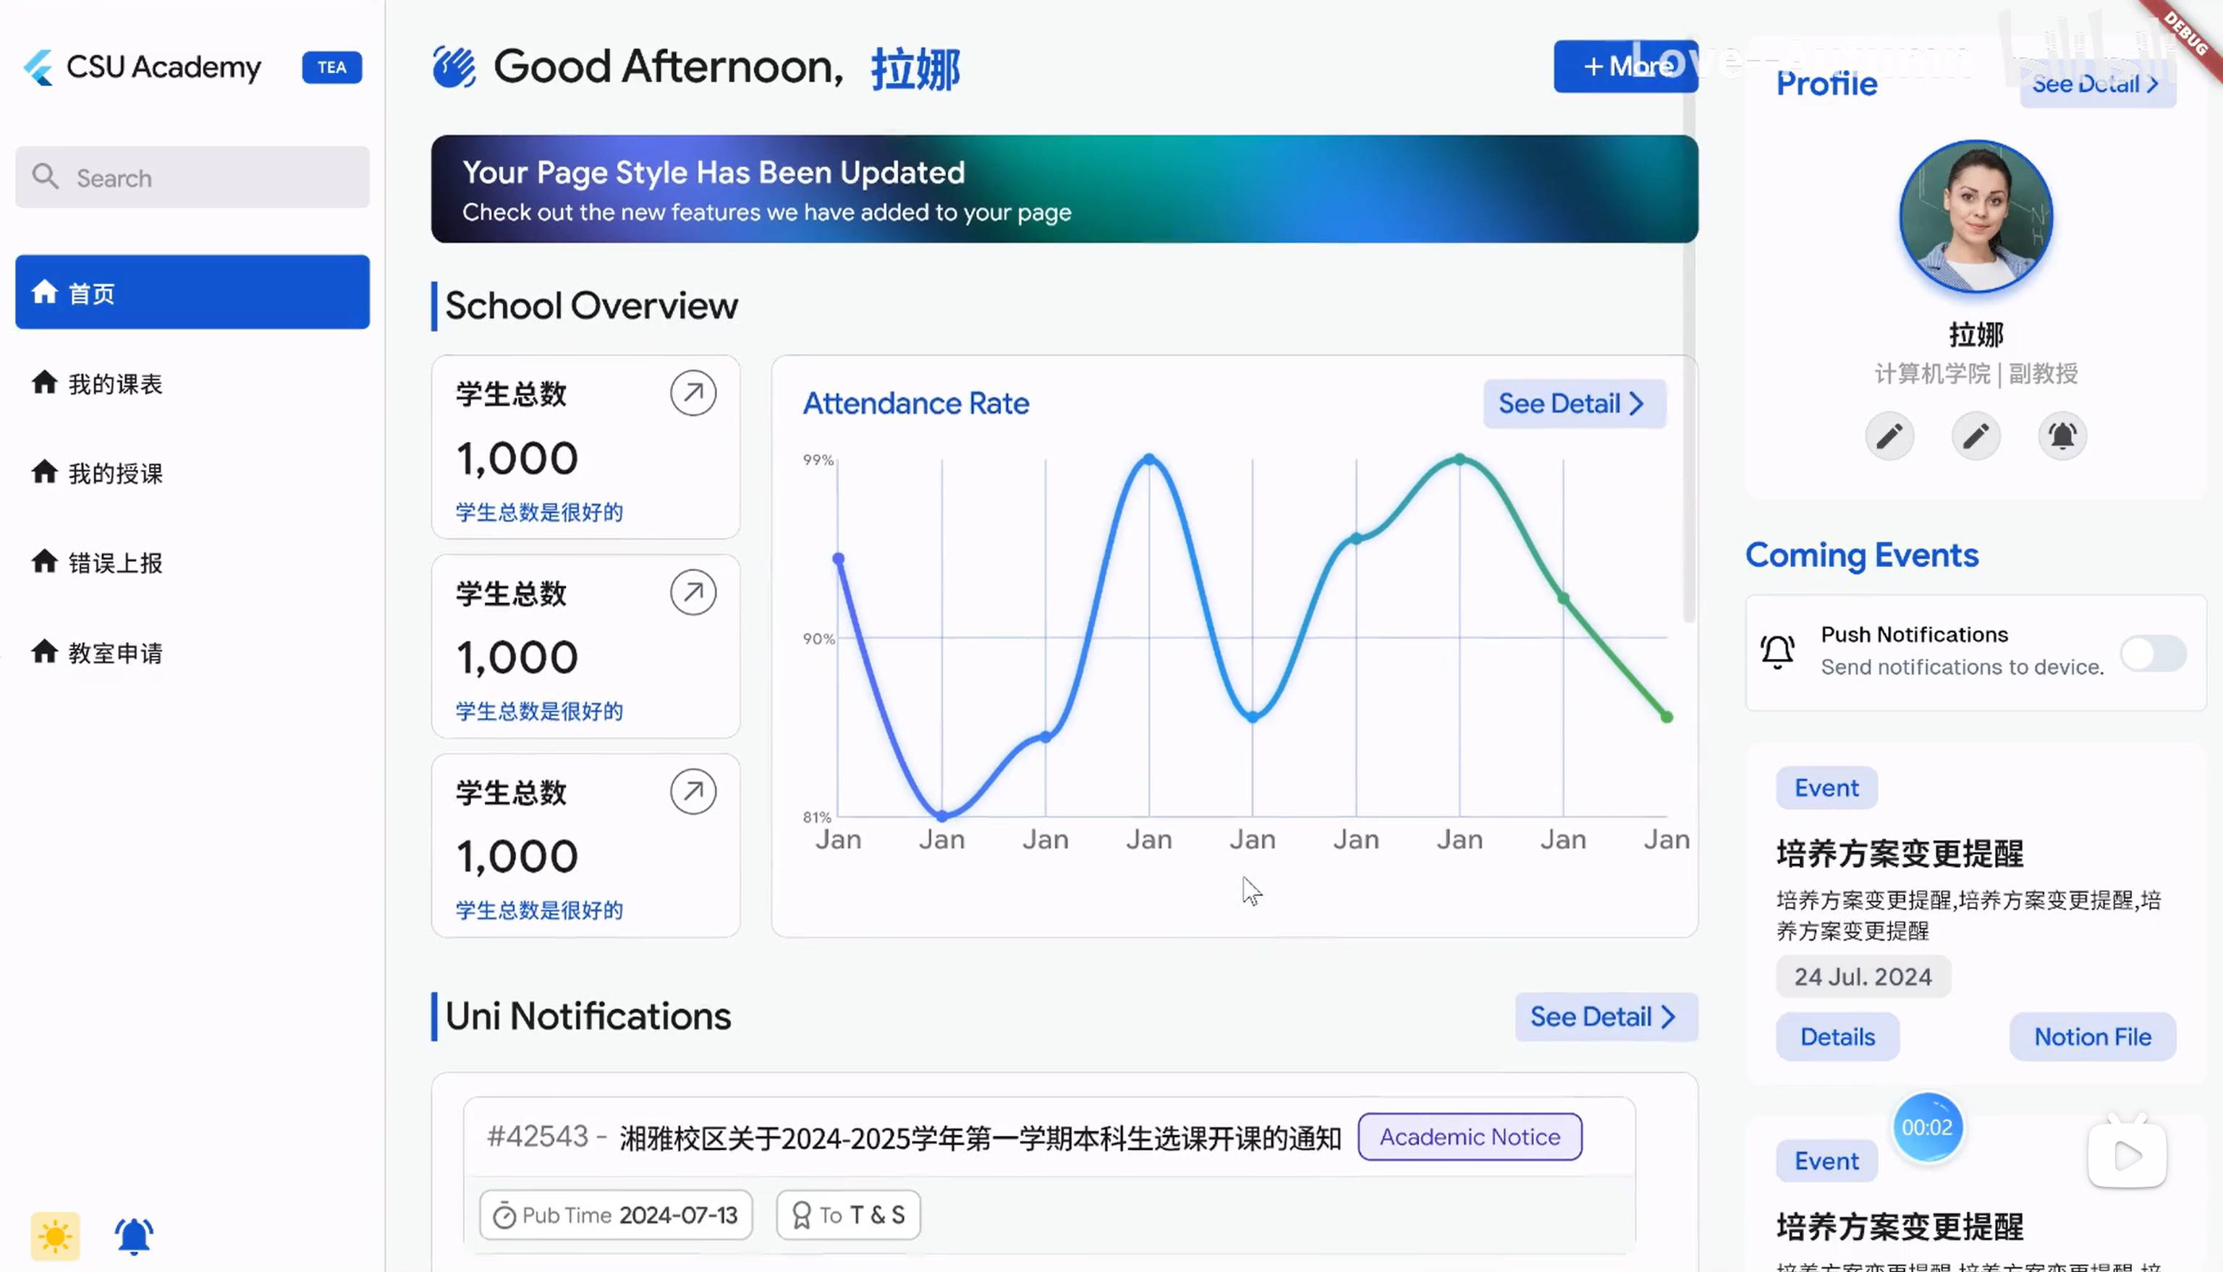Click the first pencil edit icon under profile

pyautogui.click(x=1889, y=436)
